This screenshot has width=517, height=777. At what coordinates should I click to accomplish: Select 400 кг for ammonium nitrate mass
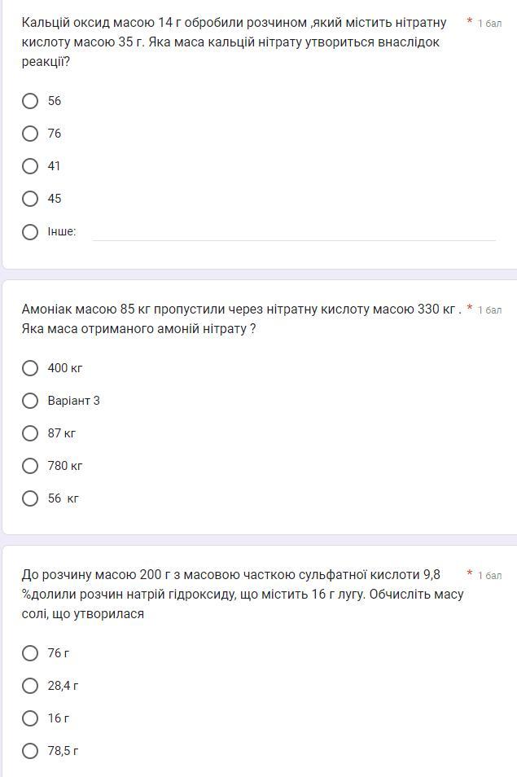pos(30,368)
